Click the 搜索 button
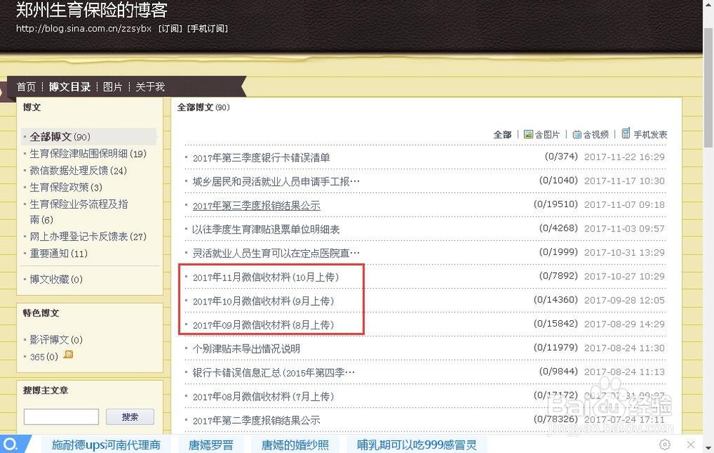Screen dimensions: 714x453 point(129,417)
